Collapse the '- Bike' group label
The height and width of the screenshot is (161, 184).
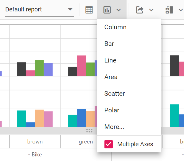[x=35, y=155]
